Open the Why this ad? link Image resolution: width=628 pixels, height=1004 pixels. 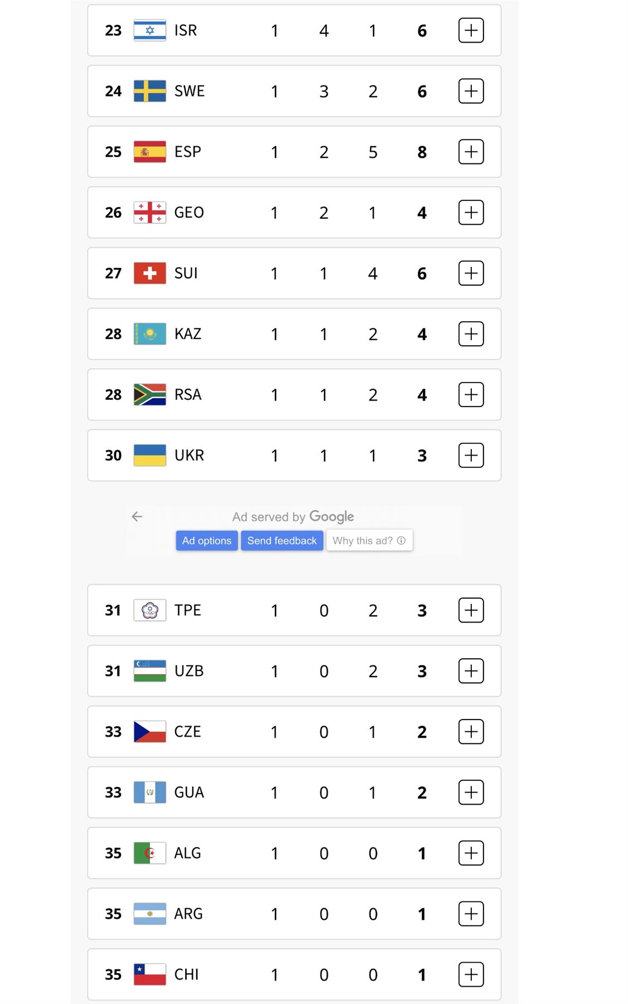coord(369,540)
